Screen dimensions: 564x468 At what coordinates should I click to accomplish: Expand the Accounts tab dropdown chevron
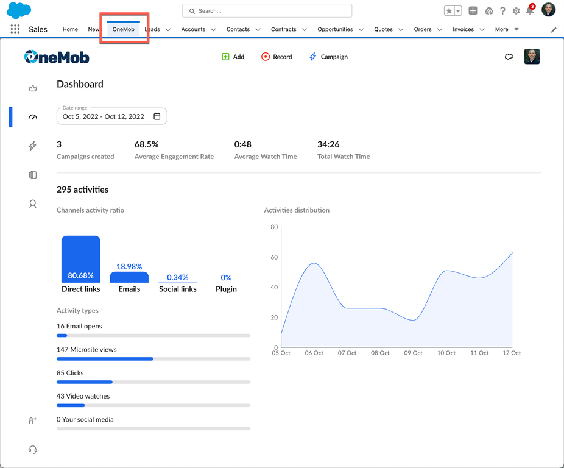click(x=213, y=29)
